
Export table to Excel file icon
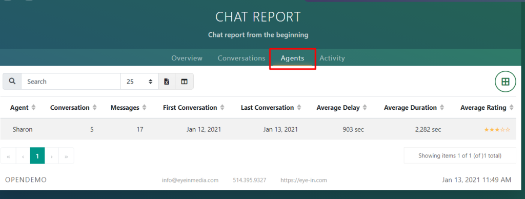pyautogui.click(x=167, y=82)
